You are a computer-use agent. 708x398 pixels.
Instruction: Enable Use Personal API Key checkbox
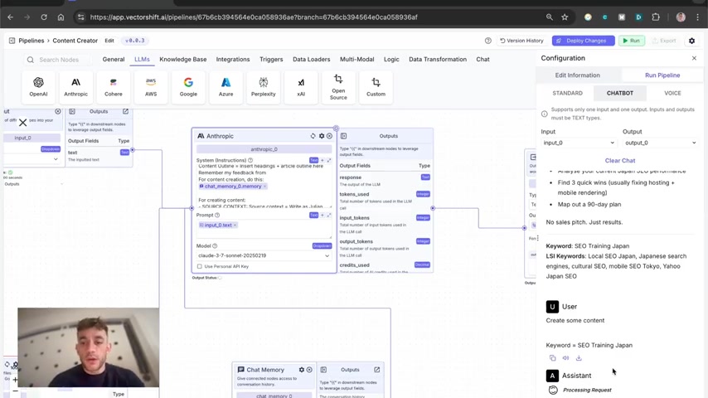(x=200, y=266)
